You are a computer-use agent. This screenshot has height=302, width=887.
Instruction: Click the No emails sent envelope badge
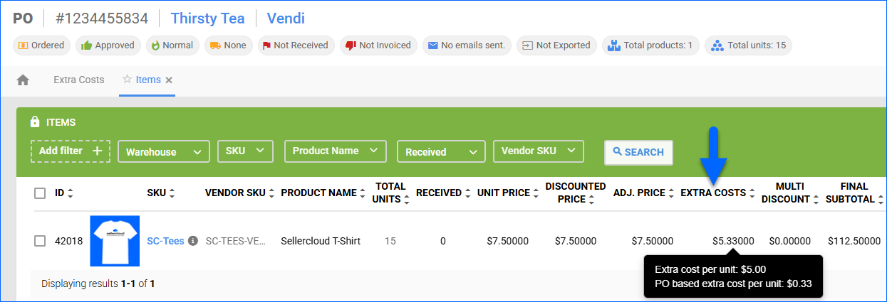pos(466,45)
